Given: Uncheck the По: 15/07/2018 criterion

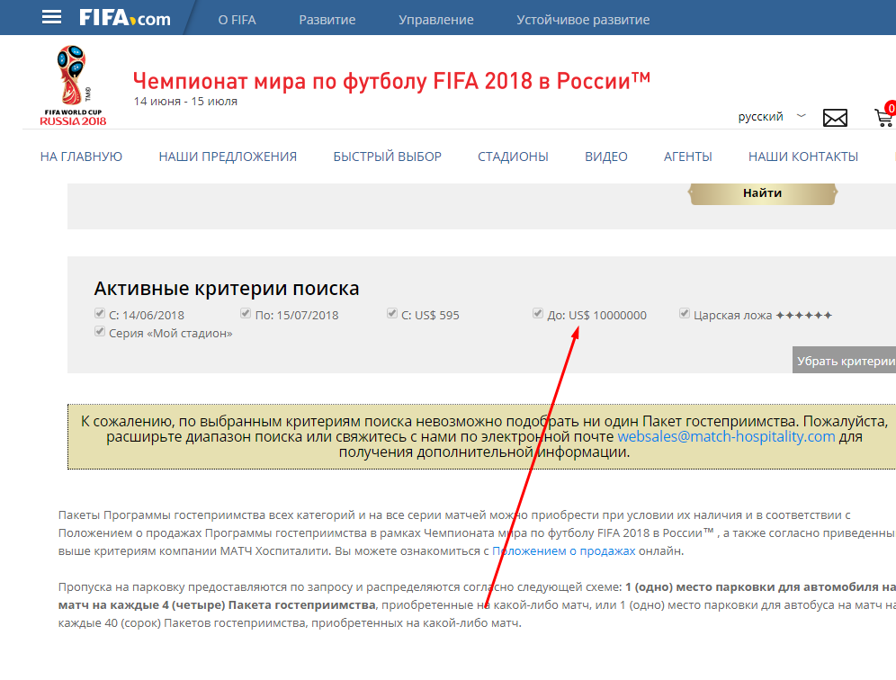Looking at the screenshot, I should tap(246, 313).
